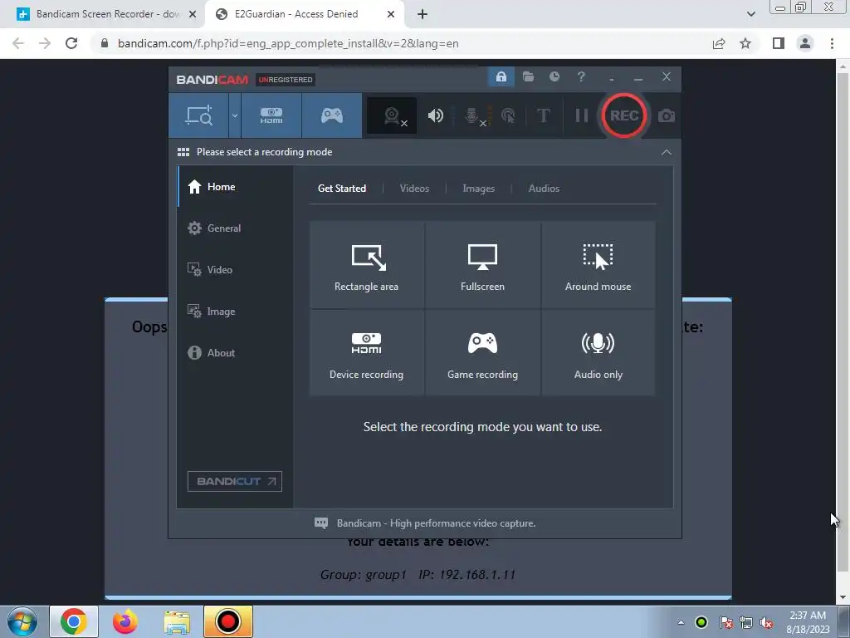Click Bandicam icon on taskbar
Image resolution: width=850 pixels, height=638 pixels.
pos(227,621)
